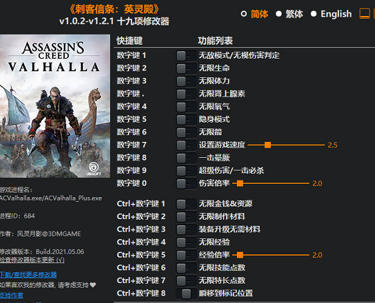Click the orange minimize window icon

364,13
